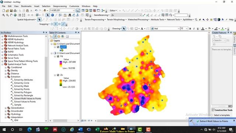Viewport: 236px width, 133px height.
Task: Open the Geoprocessing menu
Action: [x=60, y=6]
